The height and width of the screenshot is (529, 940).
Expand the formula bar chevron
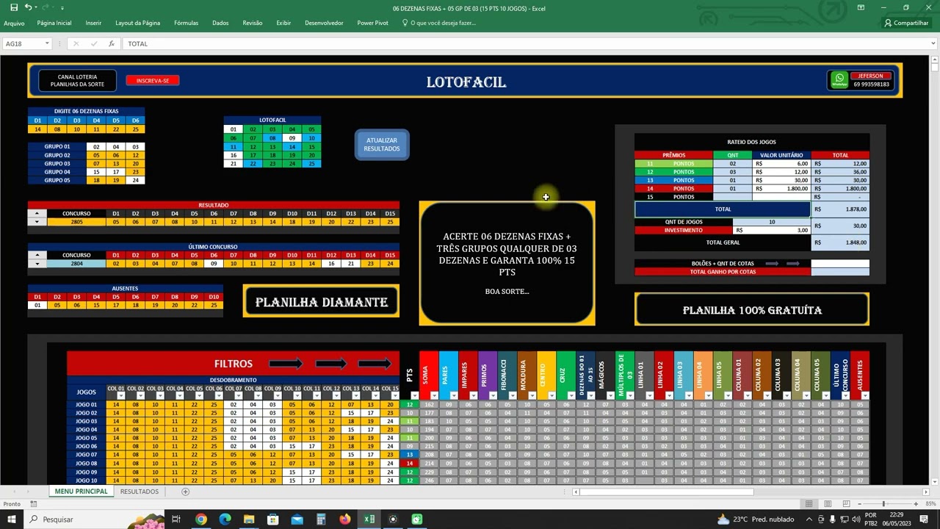pos(933,43)
